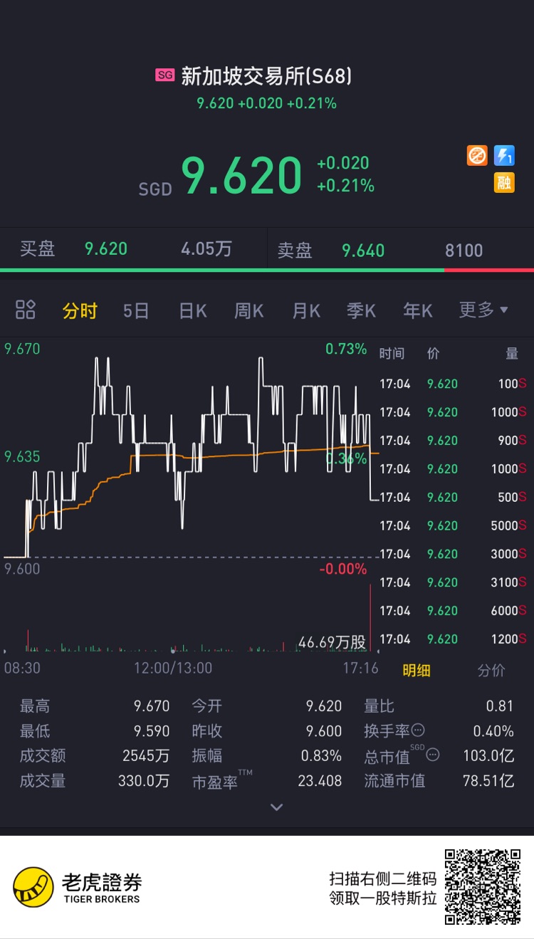Tap info icon next to 换手率
Screen dimensions: 534x939
pyautogui.click(x=418, y=730)
